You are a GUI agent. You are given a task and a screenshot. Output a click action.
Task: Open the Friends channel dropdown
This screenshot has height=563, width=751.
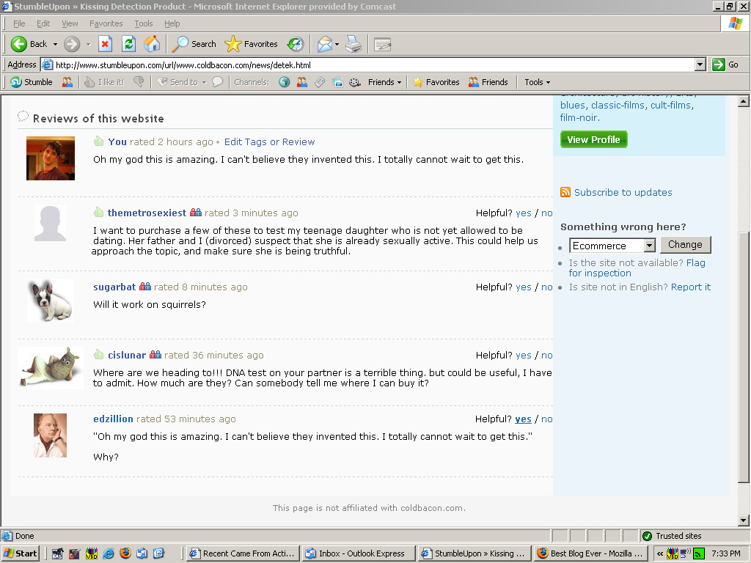(x=384, y=82)
